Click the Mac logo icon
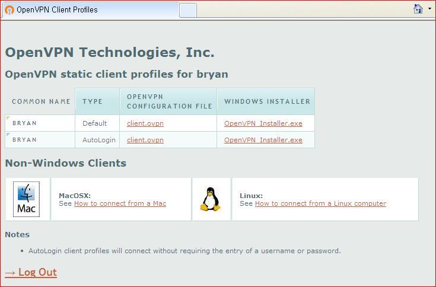This screenshot has width=436, height=287. click(x=26, y=199)
